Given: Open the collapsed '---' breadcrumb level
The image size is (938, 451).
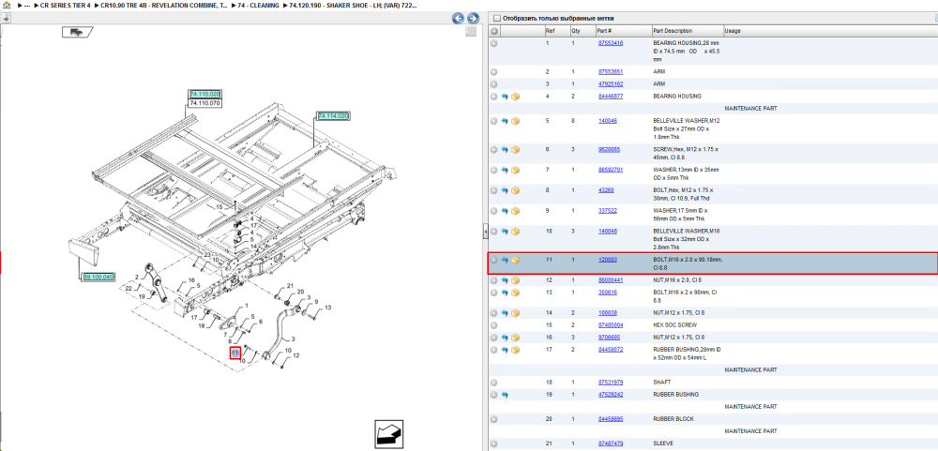Looking at the screenshot, I should pyautogui.click(x=27, y=5).
